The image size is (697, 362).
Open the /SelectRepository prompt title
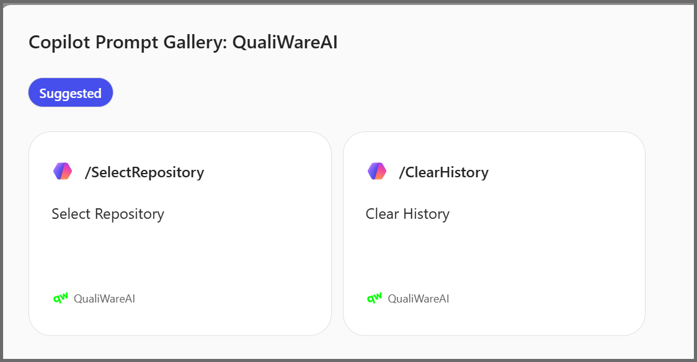144,172
